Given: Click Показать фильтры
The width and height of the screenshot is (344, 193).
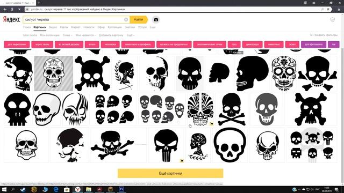Looking at the screenshot, I should (x=324, y=35).
